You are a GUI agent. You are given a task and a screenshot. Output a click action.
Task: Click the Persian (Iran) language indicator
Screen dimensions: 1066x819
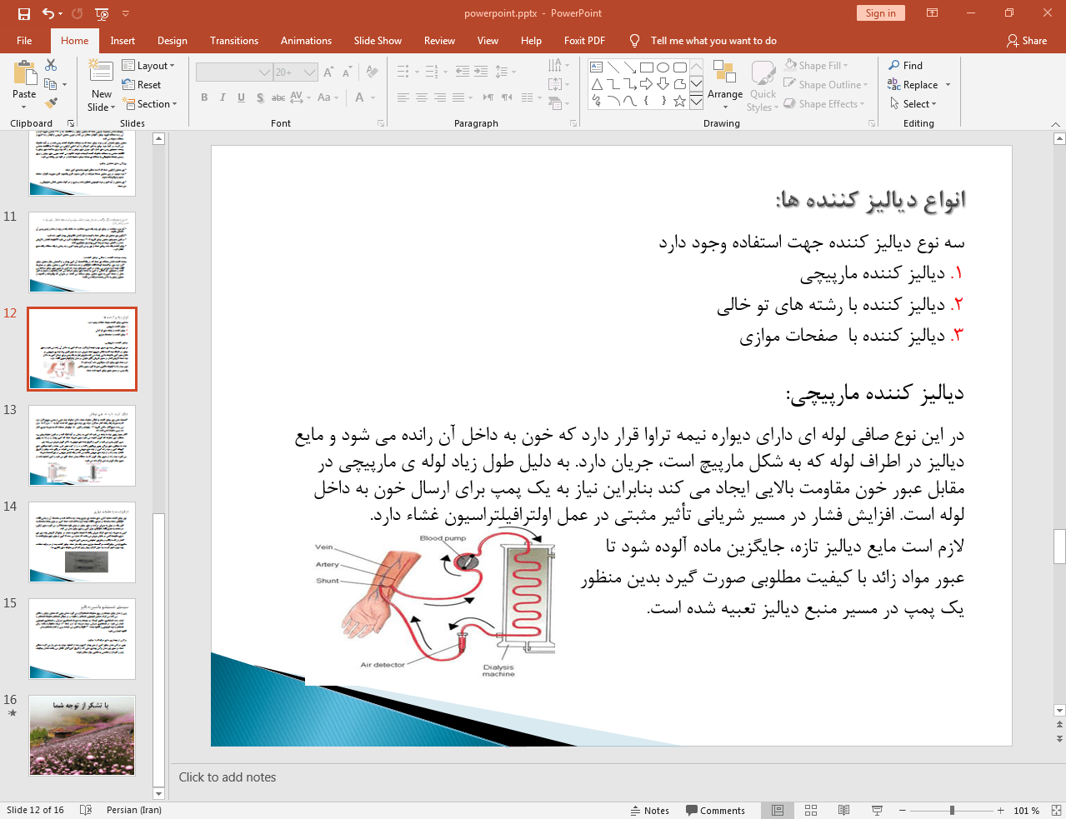click(134, 810)
